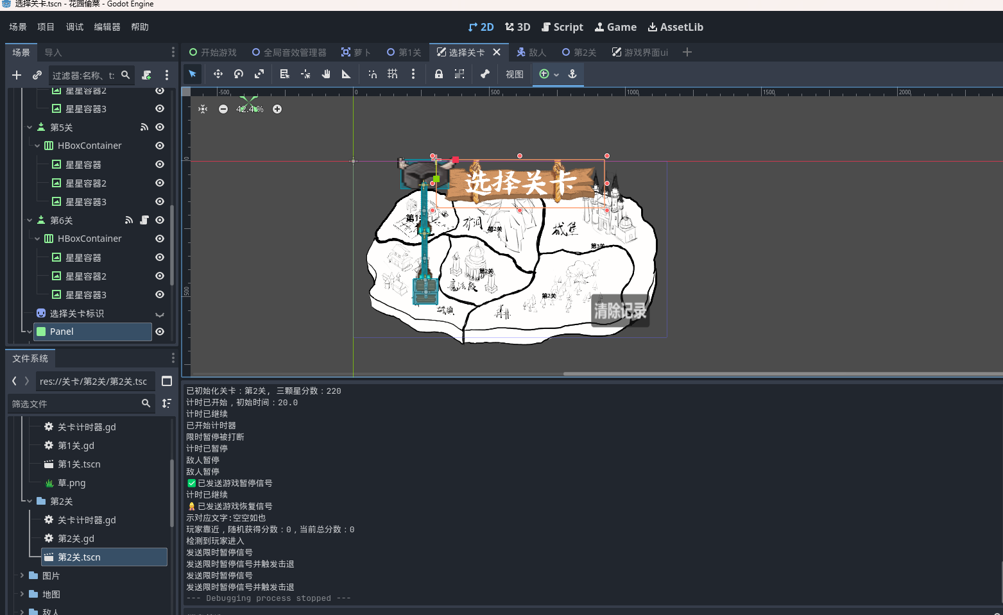Hide the Panel node via eye icon
Image resolution: width=1003 pixels, height=615 pixels.
tap(160, 332)
